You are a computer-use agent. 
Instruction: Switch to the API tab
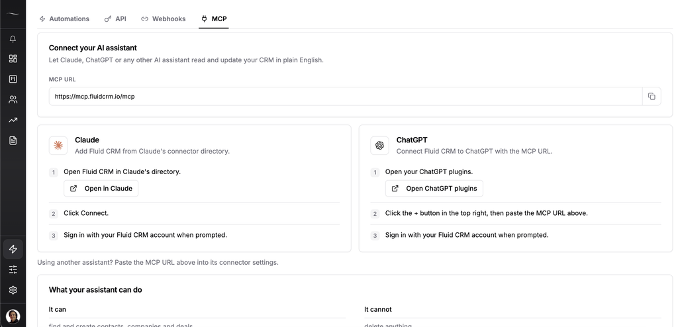115,19
